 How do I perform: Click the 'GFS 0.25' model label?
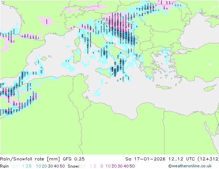point(74,159)
